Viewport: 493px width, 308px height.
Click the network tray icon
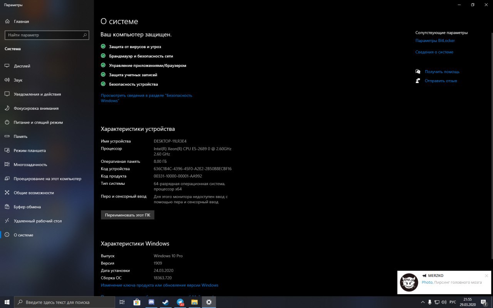pos(437,302)
